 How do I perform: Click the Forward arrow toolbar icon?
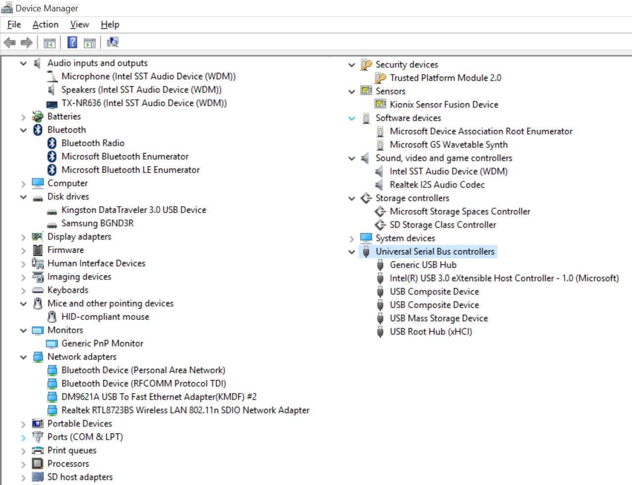[27, 43]
